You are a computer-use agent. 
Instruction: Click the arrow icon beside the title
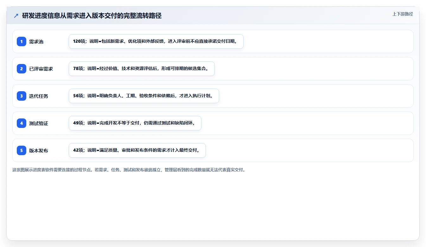(16, 16)
